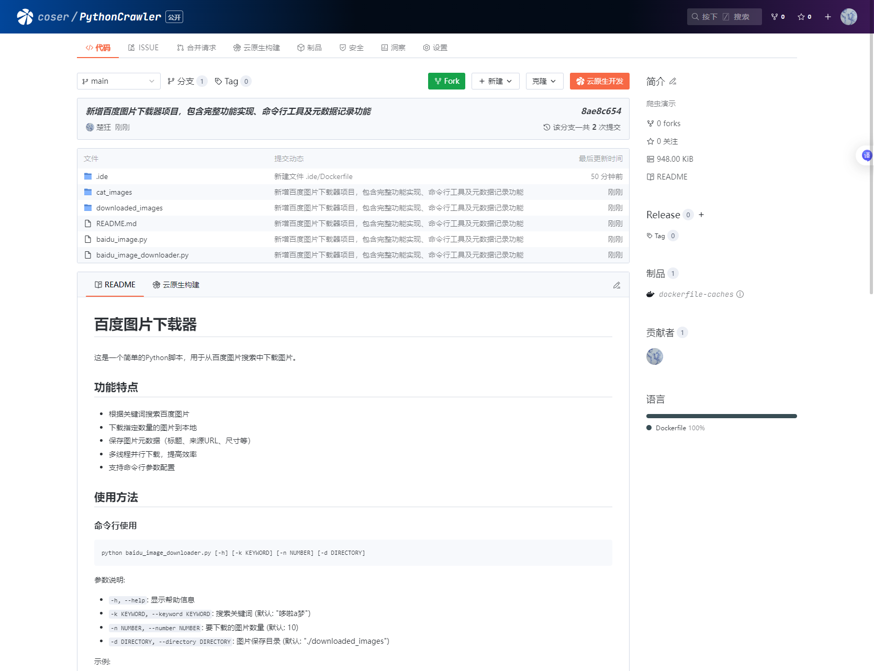Click the 948.00 KiB size entry
Image resolution: width=874 pixels, height=671 pixels.
click(x=670, y=159)
